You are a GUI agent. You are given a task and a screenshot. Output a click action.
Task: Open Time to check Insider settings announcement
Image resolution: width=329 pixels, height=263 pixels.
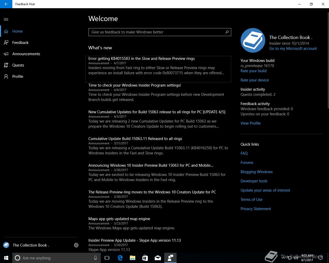pos(158,92)
